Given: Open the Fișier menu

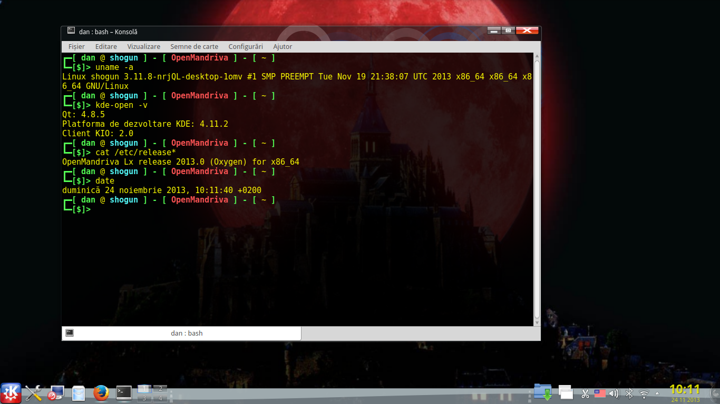Looking at the screenshot, I should pyautogui.click(x=76, y=46).
